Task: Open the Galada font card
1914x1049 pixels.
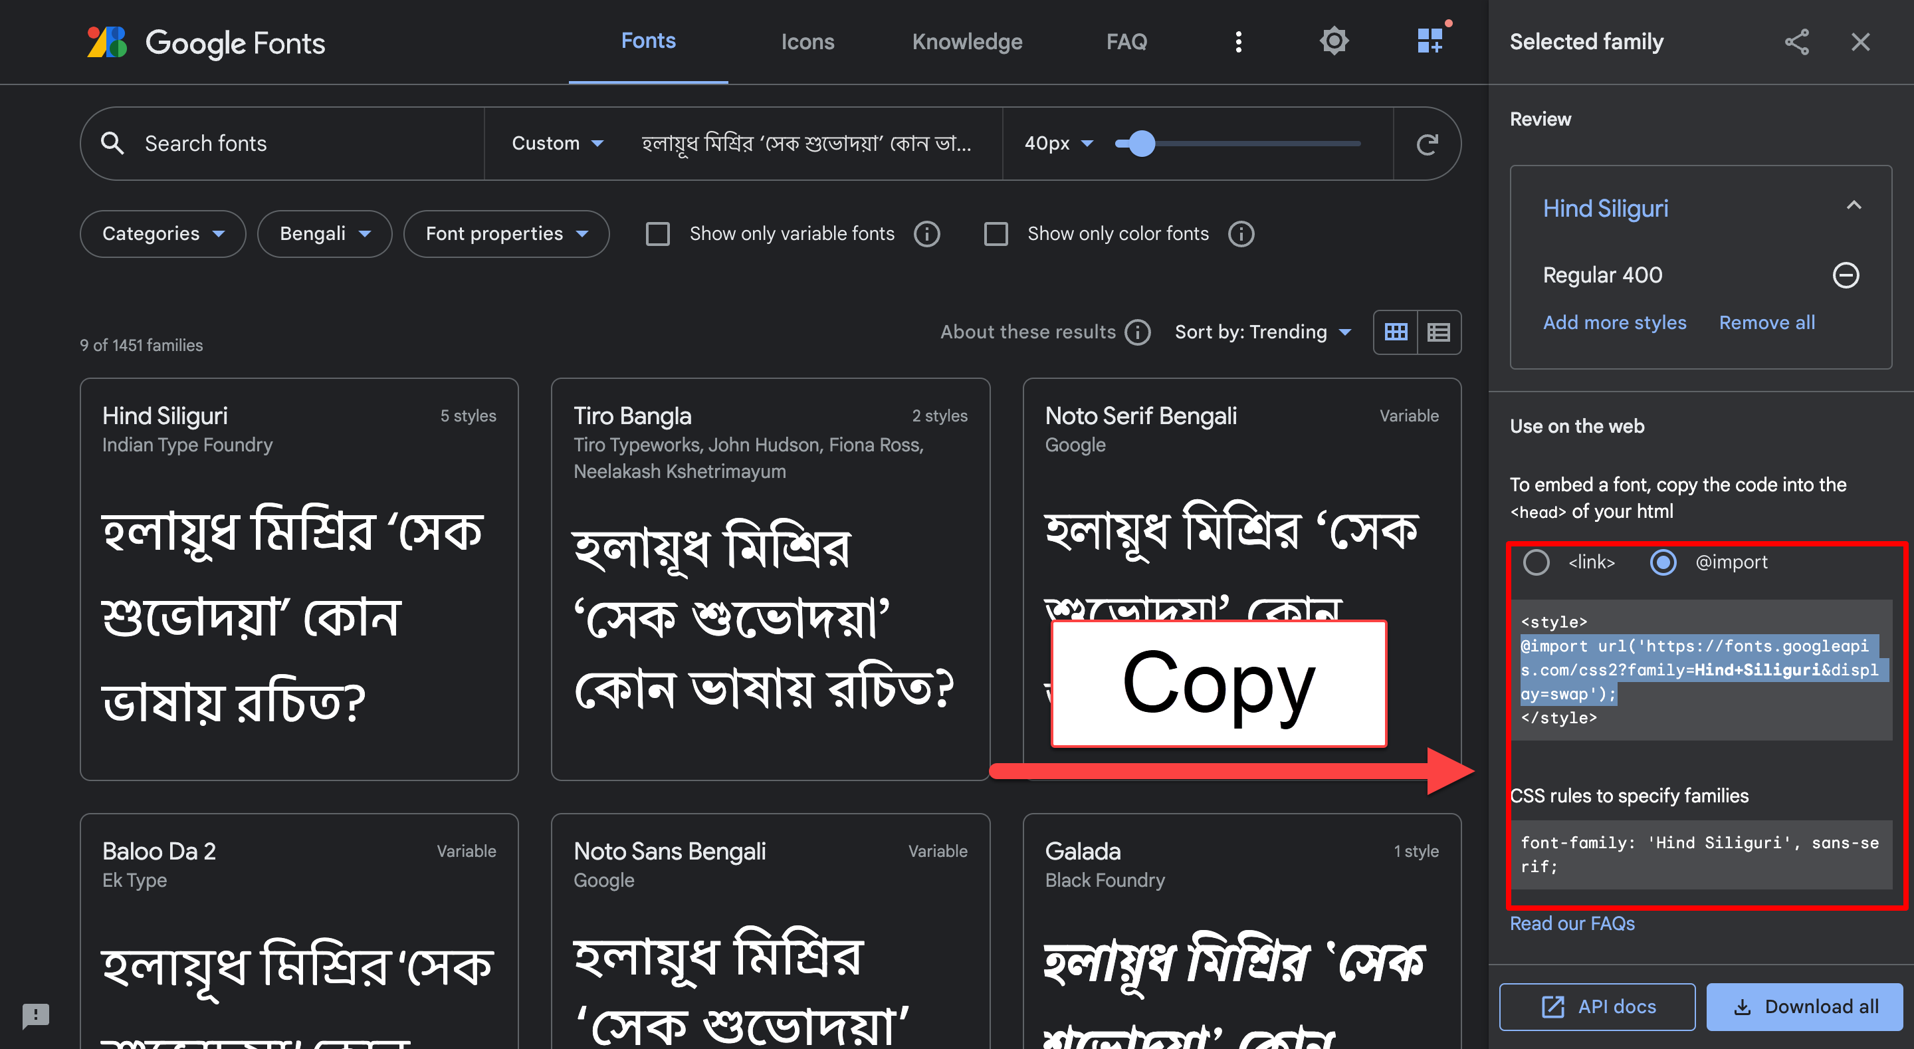Action: 1241,931
